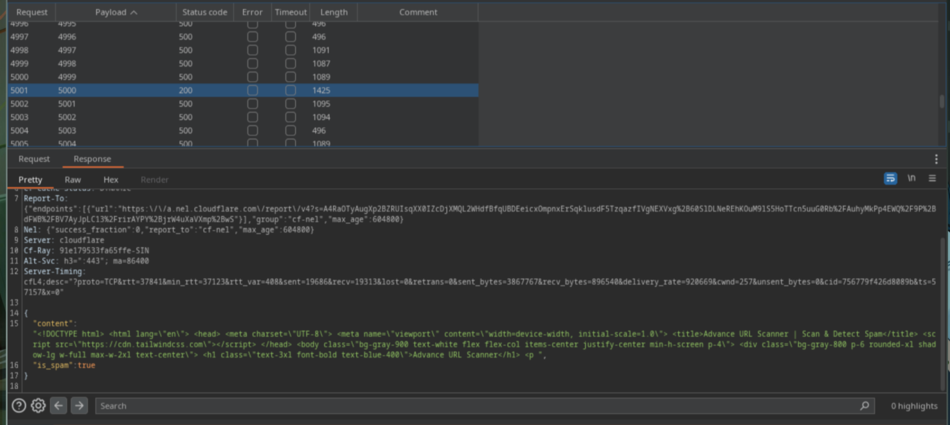The width and height of the screenshot is (950, 425).
Task: Sort by the Error column header
Action: (252, 12)
